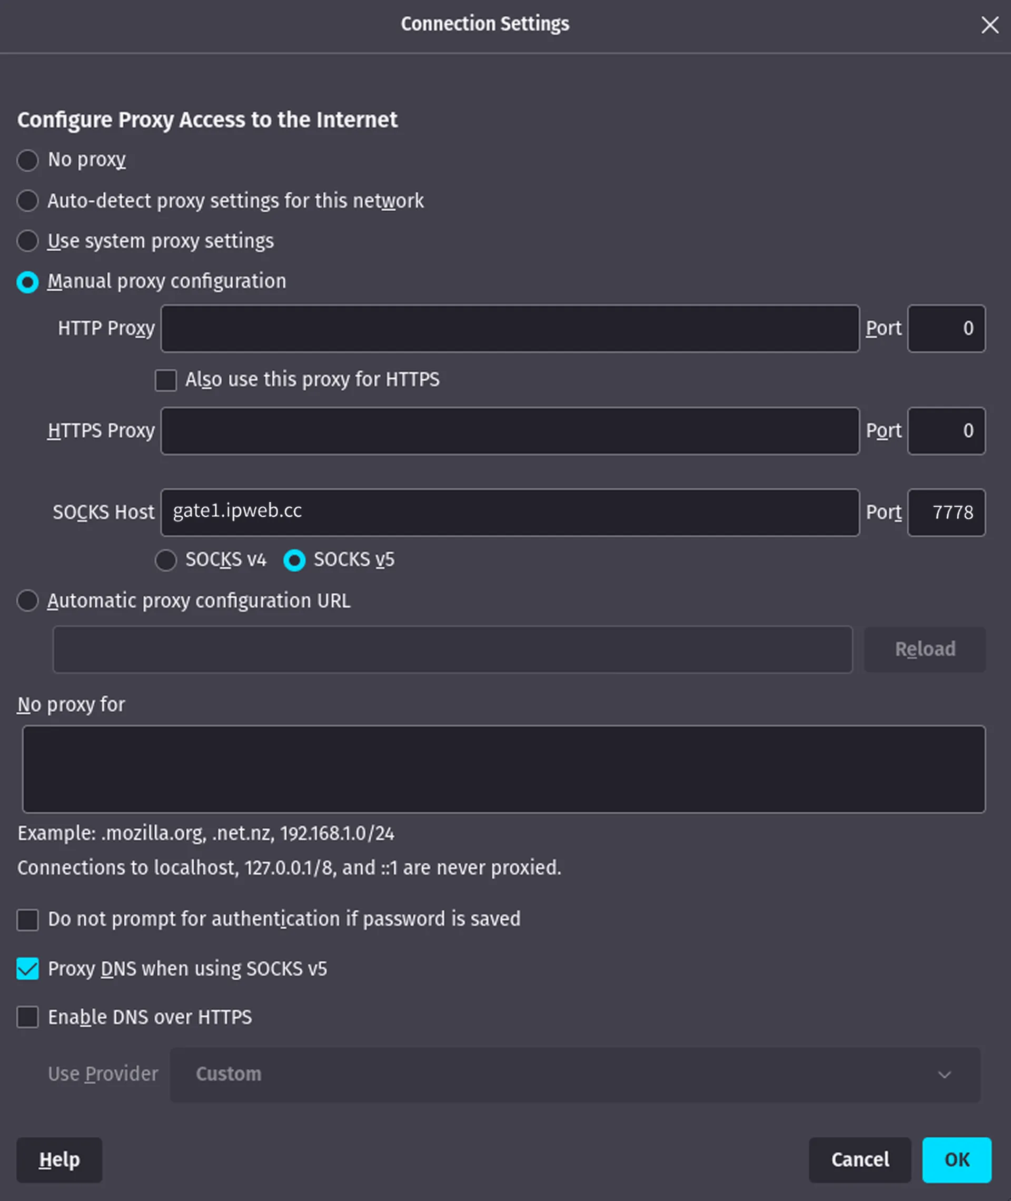This screenshot has width=1011, height=1201.
Task: Enable DNS over HTTPS
Action: point(27,1018)
